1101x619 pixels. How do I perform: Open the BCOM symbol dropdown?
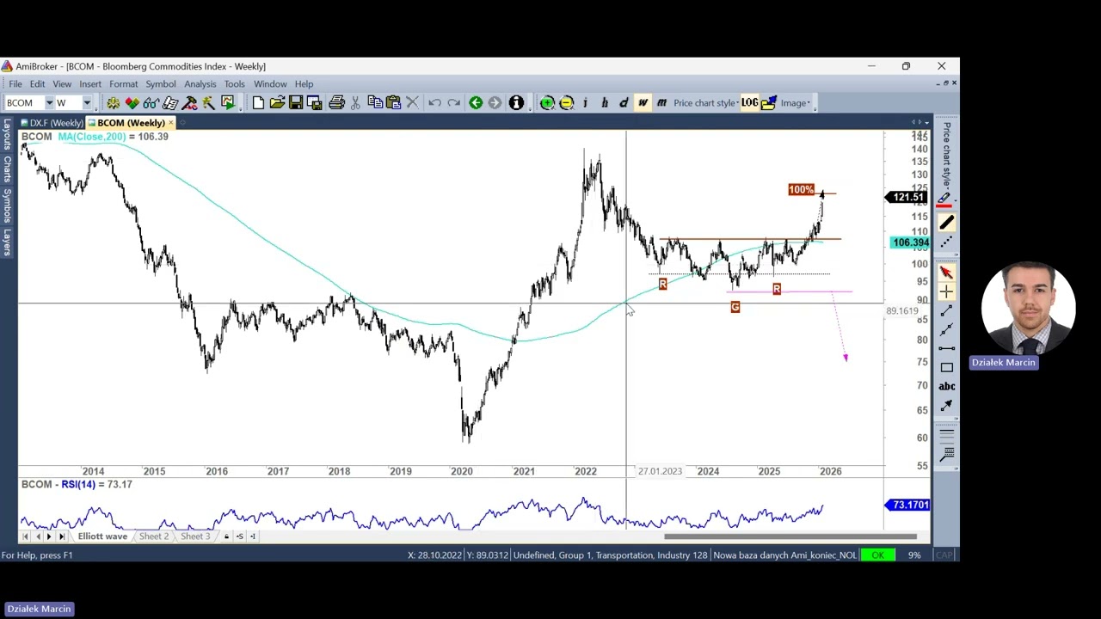[x=49, y=103]
